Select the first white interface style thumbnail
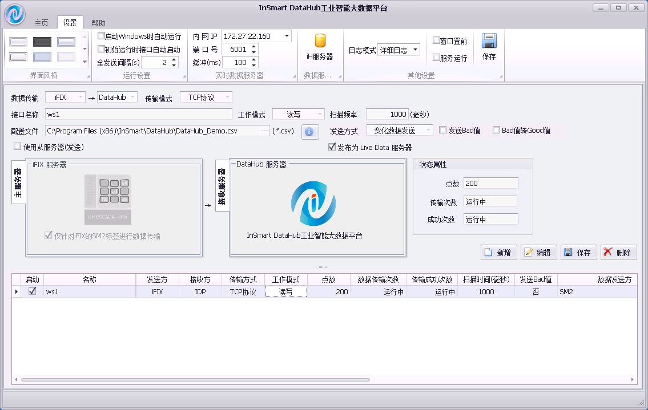This screenshot has width=648, height=410. (x=18, y=42)
